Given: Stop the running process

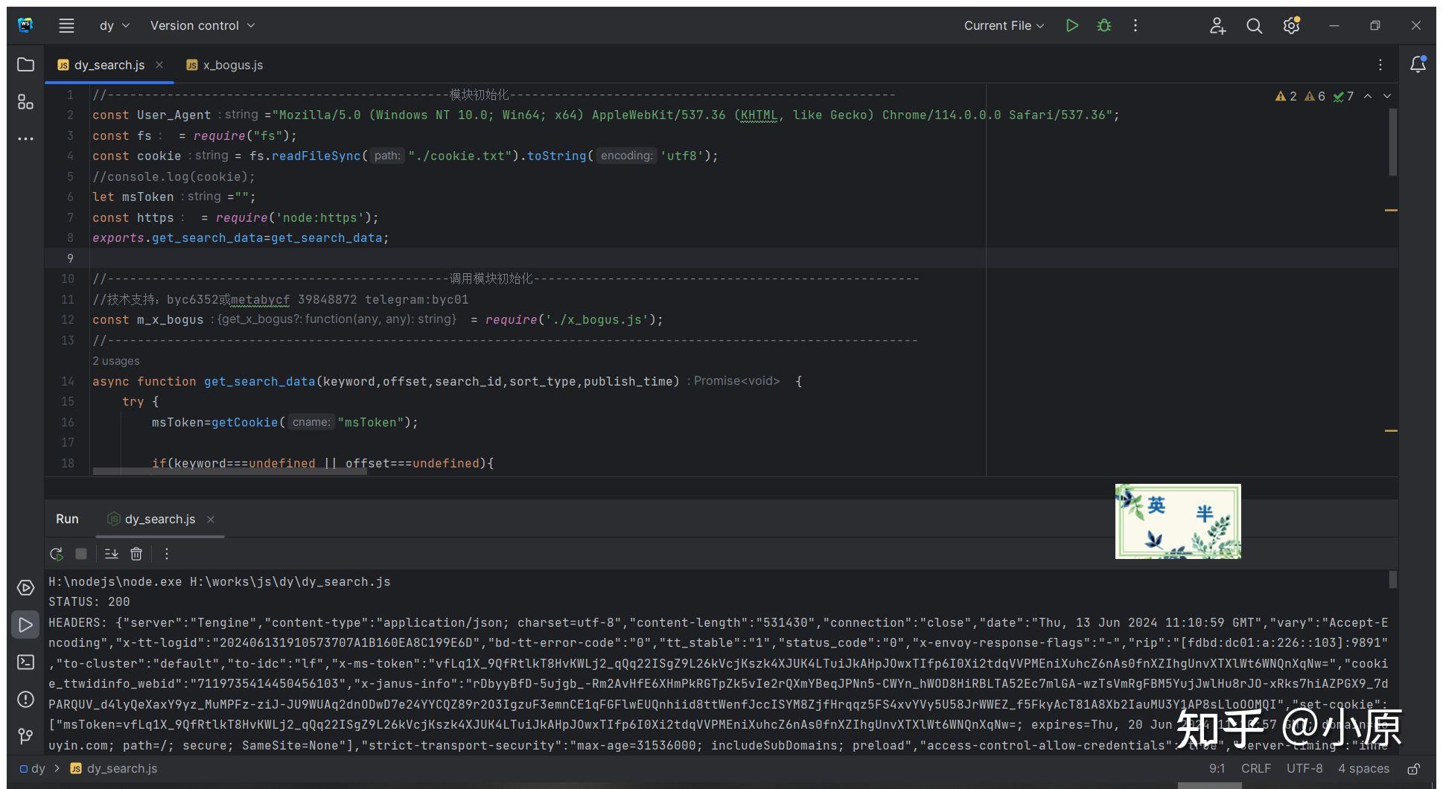Looking at the screenshot, I should 81,554.
